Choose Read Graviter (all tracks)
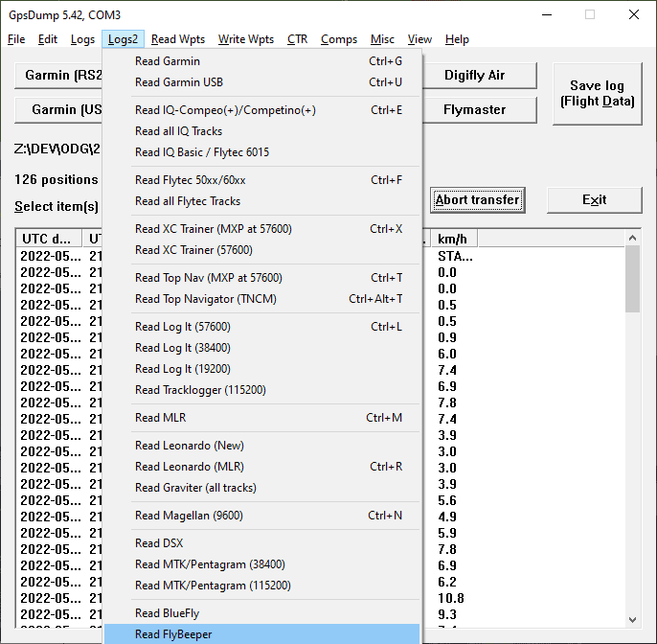This screenshot has height=644, width=657. (261, 488)
